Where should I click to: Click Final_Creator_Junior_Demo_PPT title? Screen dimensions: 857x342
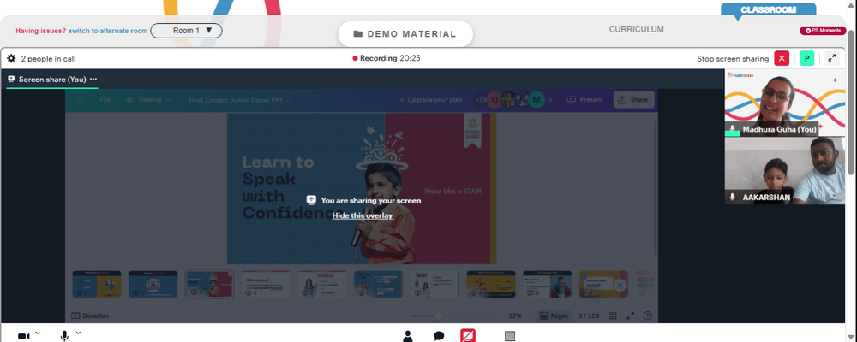coord(238,100)
